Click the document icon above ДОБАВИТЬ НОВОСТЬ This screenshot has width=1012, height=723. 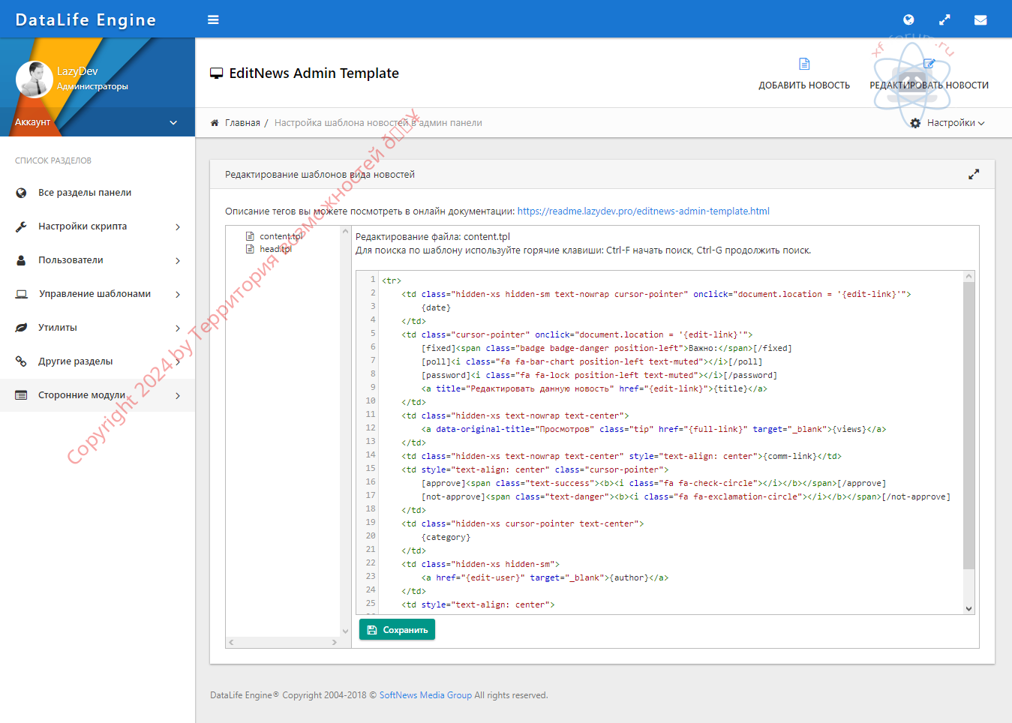[x=804, y=64]
